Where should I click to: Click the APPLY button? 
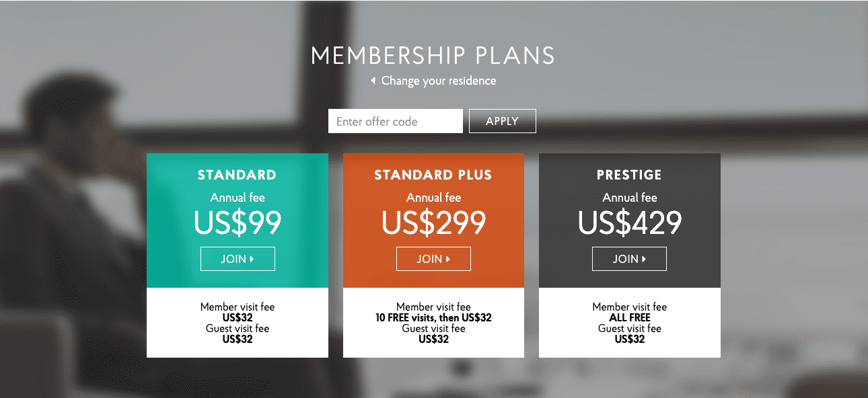coord(502,120)
